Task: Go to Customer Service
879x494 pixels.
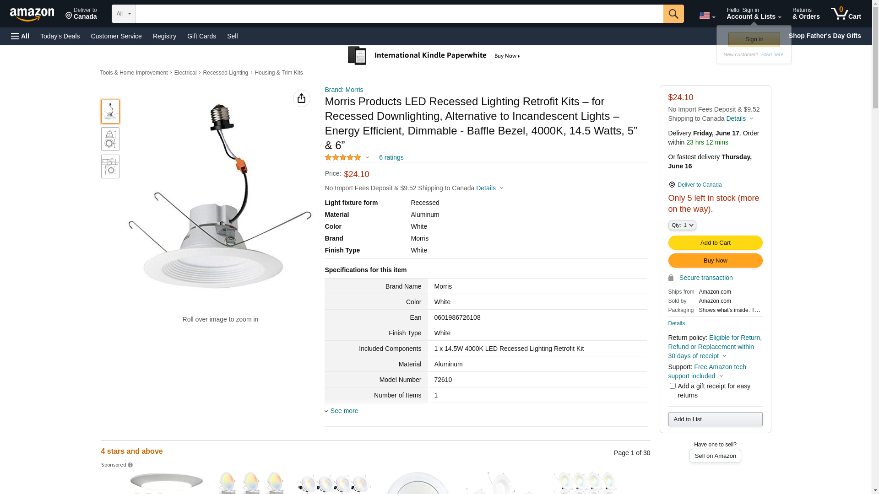Action: [116, 36]
